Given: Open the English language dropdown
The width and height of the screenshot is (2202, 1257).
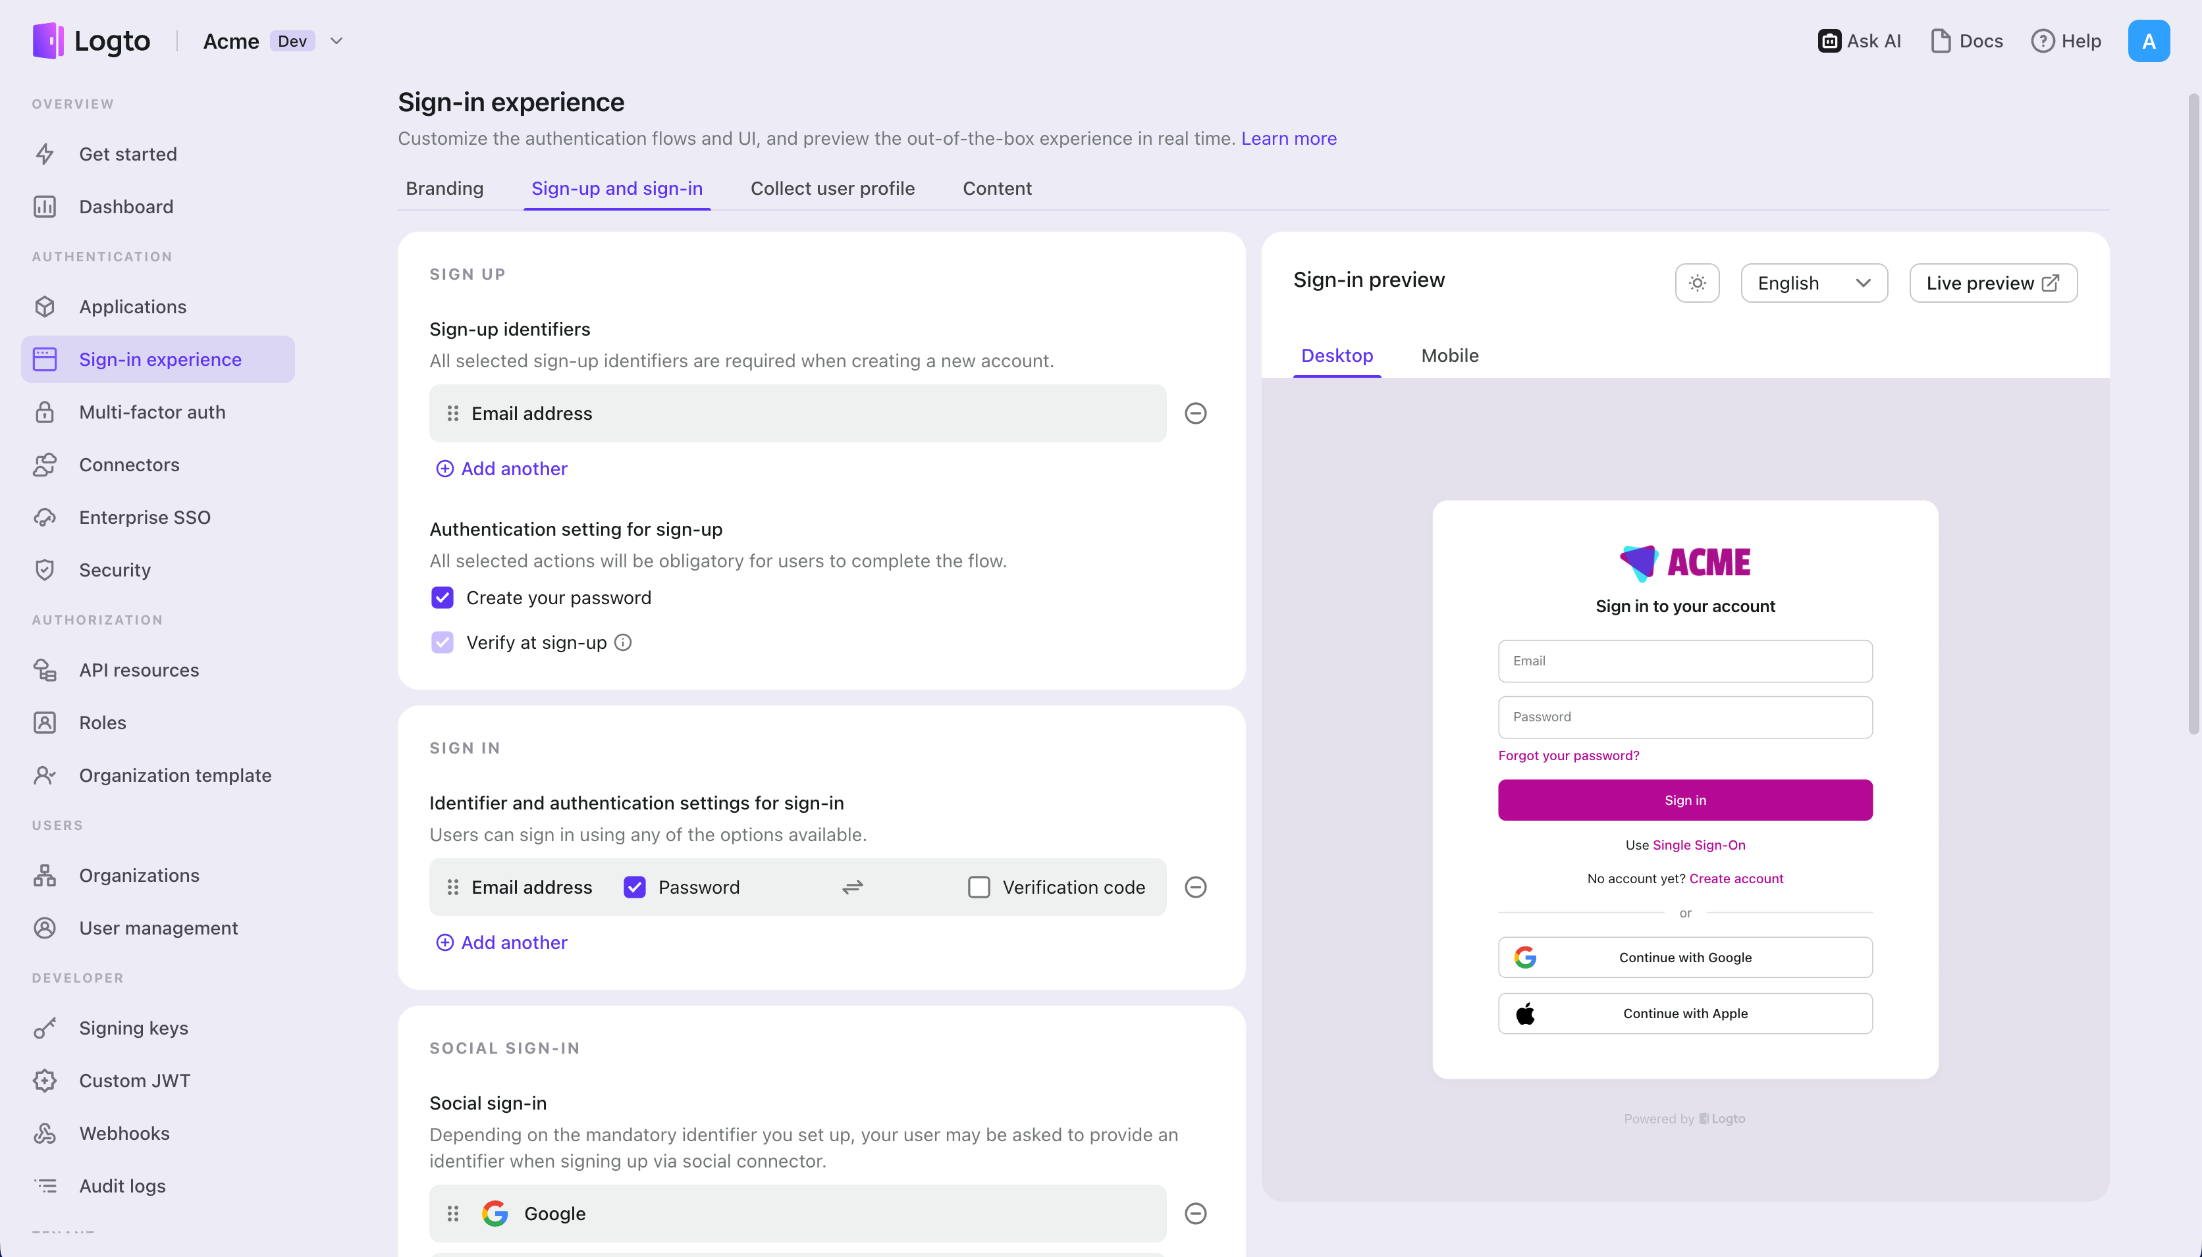Looking at the screenshot, I should [1813, 283].
